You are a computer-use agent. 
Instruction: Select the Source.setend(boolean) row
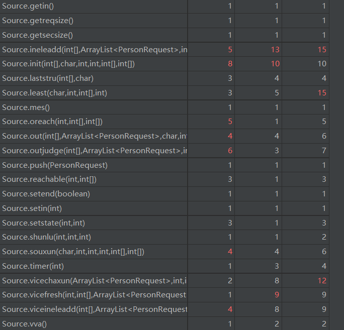46,194
